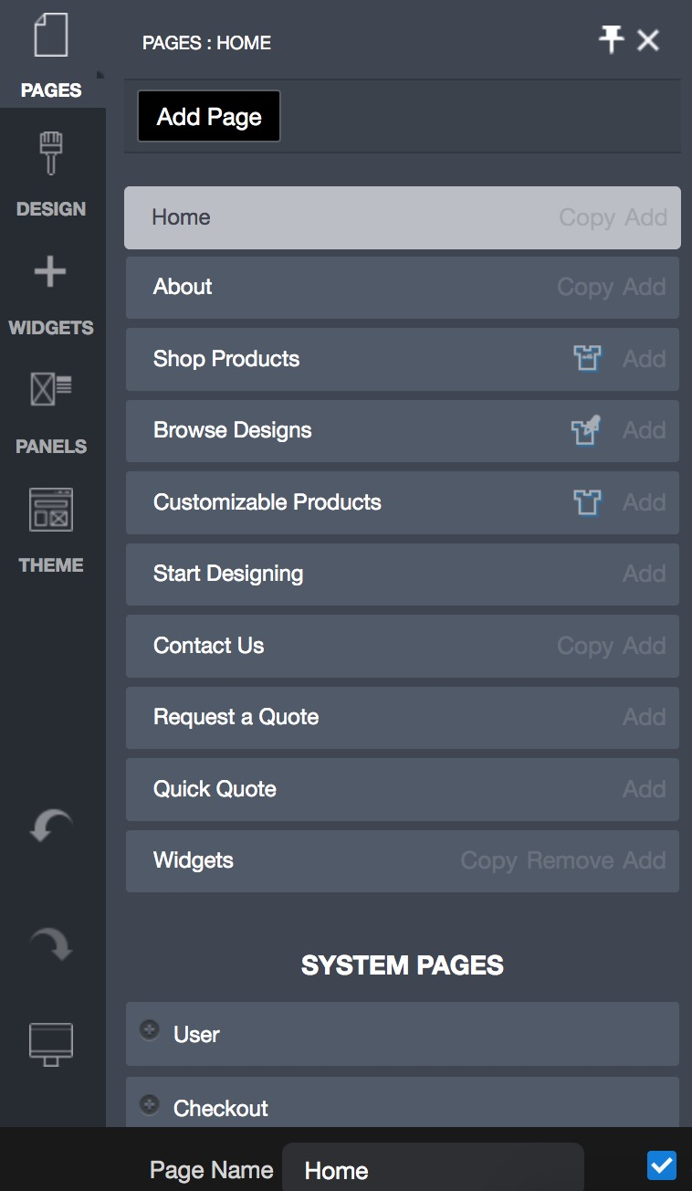Copy the Home page
Screen dimensions: 692x1191
(587, 217)
